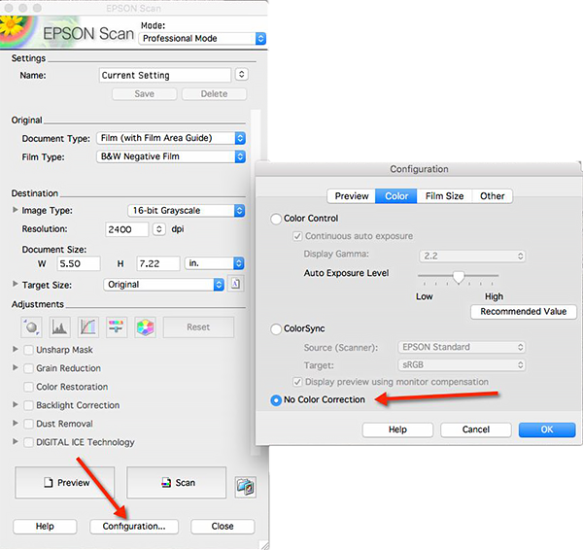The width and height of the screenshot is (583, 550).
Task: Open the Tone Correction curve tool
Action: [88, 327]
